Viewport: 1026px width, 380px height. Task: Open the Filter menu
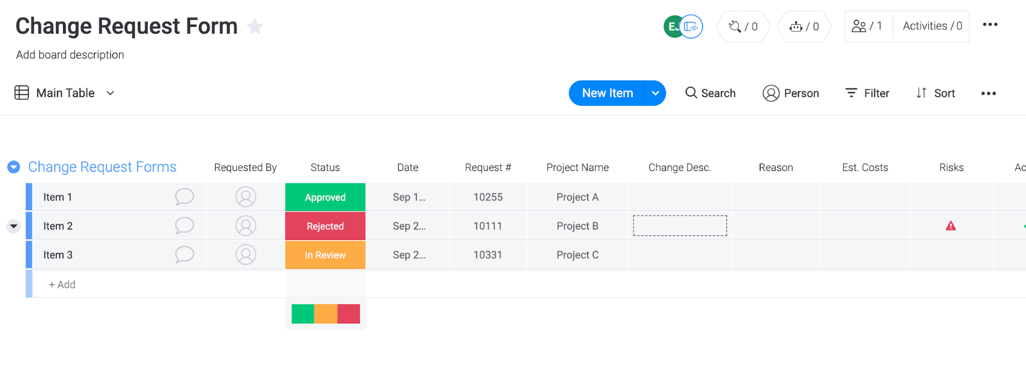(867, 93)
